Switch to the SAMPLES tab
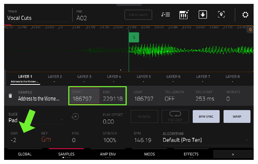Image resolution: width=258 pixels, height=164 pixels. click(x=66, y=154)
